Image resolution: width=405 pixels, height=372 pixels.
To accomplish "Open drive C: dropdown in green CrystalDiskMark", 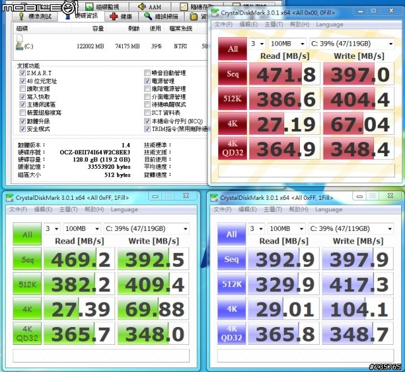I will click(x=146, y=229).
